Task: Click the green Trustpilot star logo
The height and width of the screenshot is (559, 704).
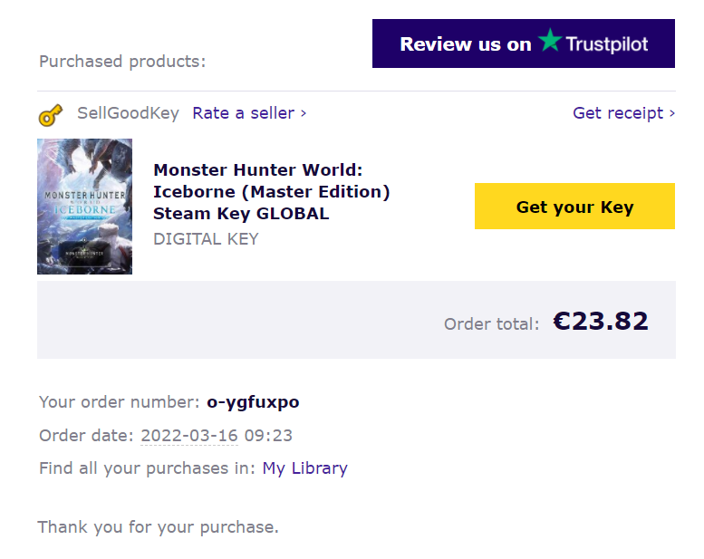Action: tap(549, 42)
